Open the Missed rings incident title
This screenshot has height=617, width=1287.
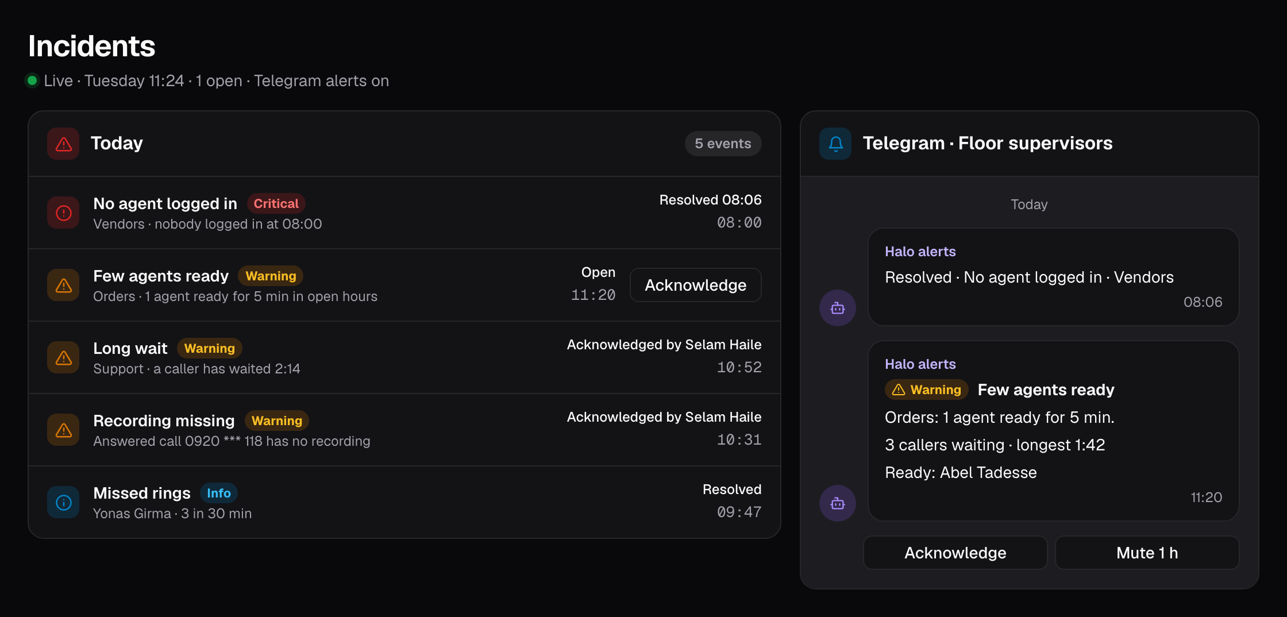coord(142,493)
